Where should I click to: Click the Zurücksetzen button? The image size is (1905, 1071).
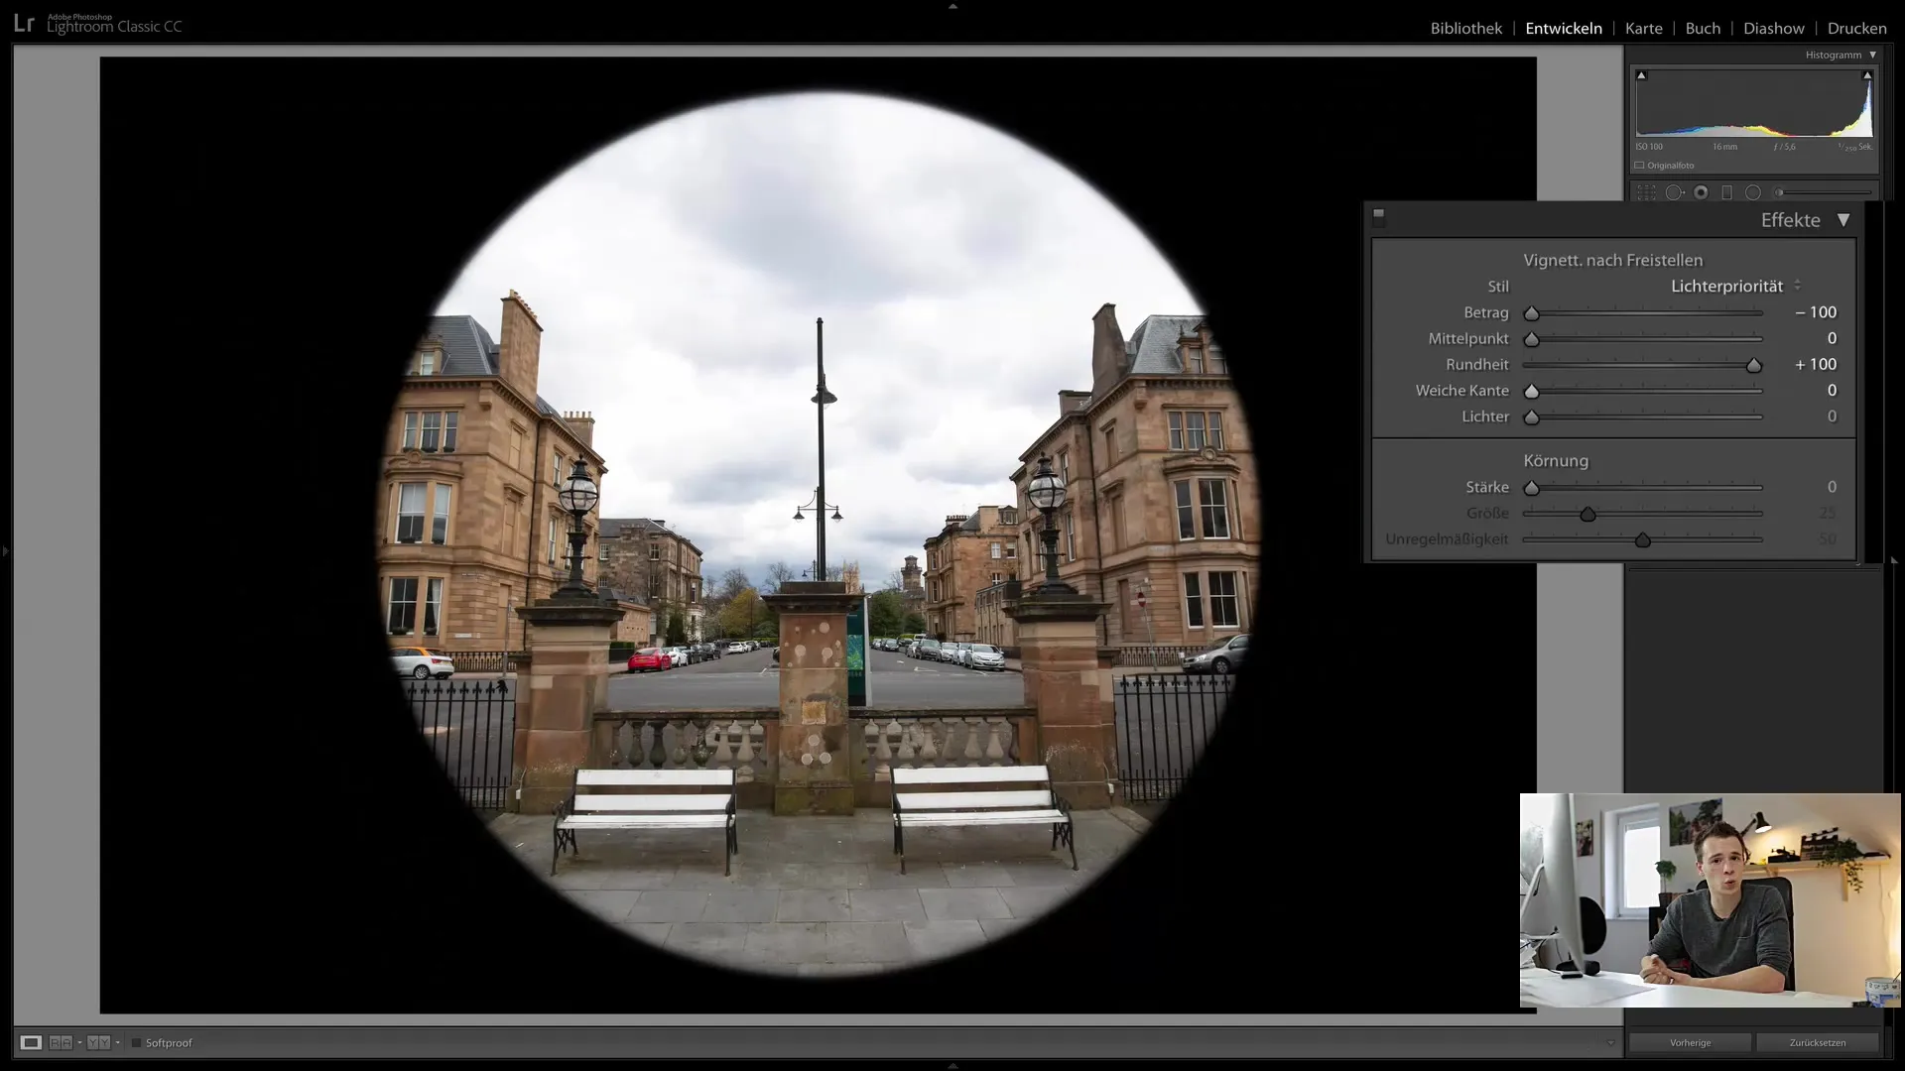pos(1817,1042)
